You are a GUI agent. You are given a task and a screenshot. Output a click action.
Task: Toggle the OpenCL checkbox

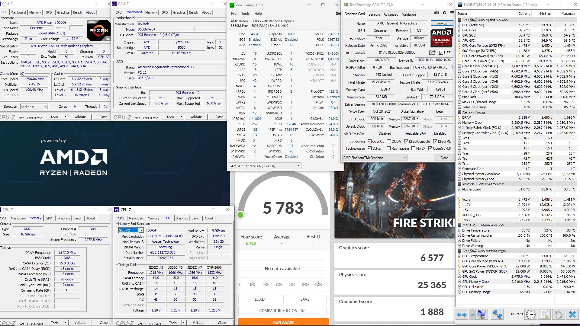[369, 142]
